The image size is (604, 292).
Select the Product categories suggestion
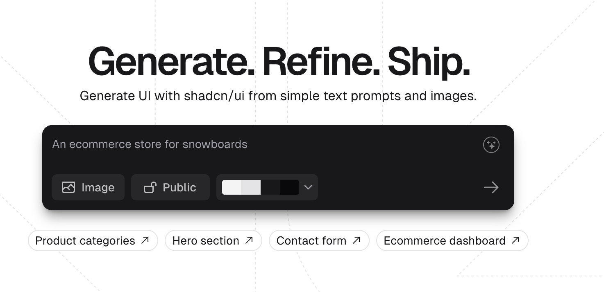pos(85,240)
